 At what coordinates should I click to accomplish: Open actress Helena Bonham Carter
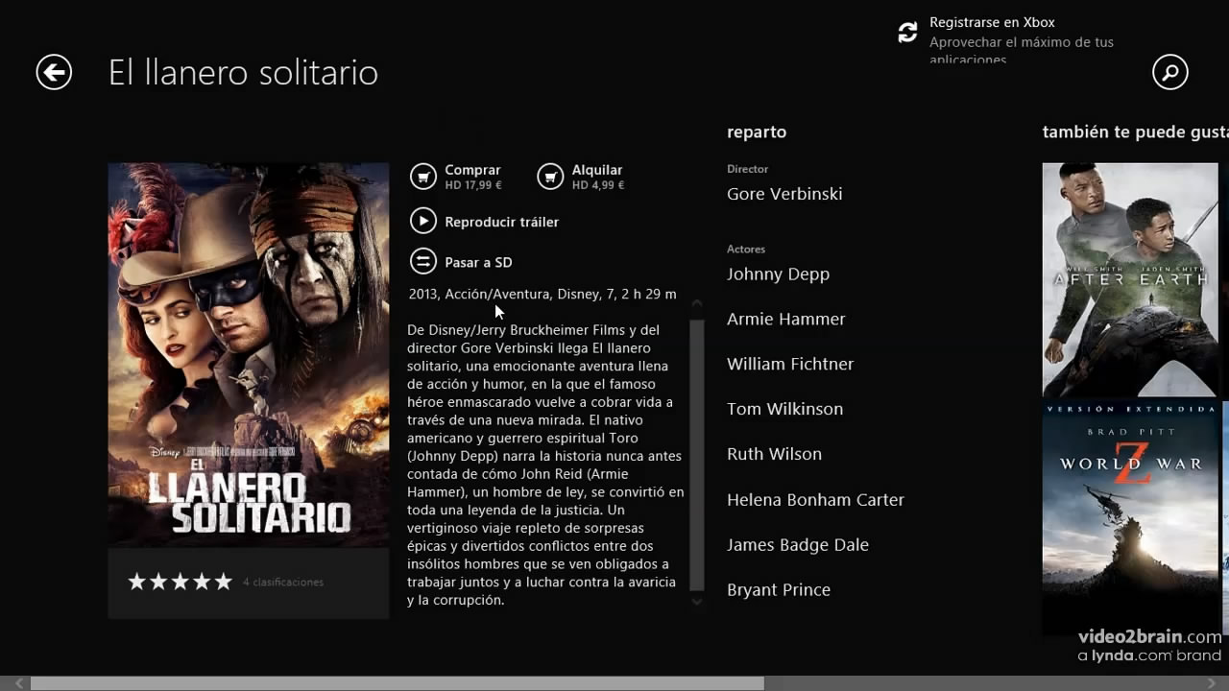point(815,499)
